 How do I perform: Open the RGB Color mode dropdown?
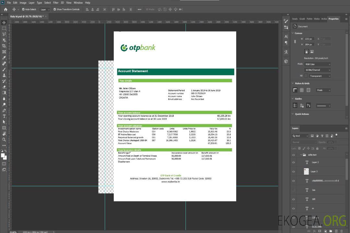coord(318,64)
